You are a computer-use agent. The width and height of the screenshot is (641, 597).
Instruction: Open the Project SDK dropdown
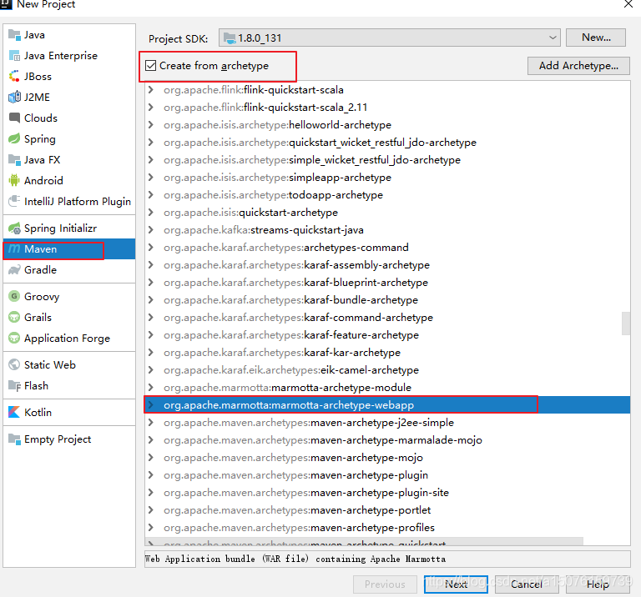click(x=553, y=38)
